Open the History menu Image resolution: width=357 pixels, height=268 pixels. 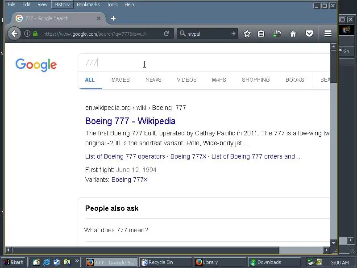coord(62,4)
